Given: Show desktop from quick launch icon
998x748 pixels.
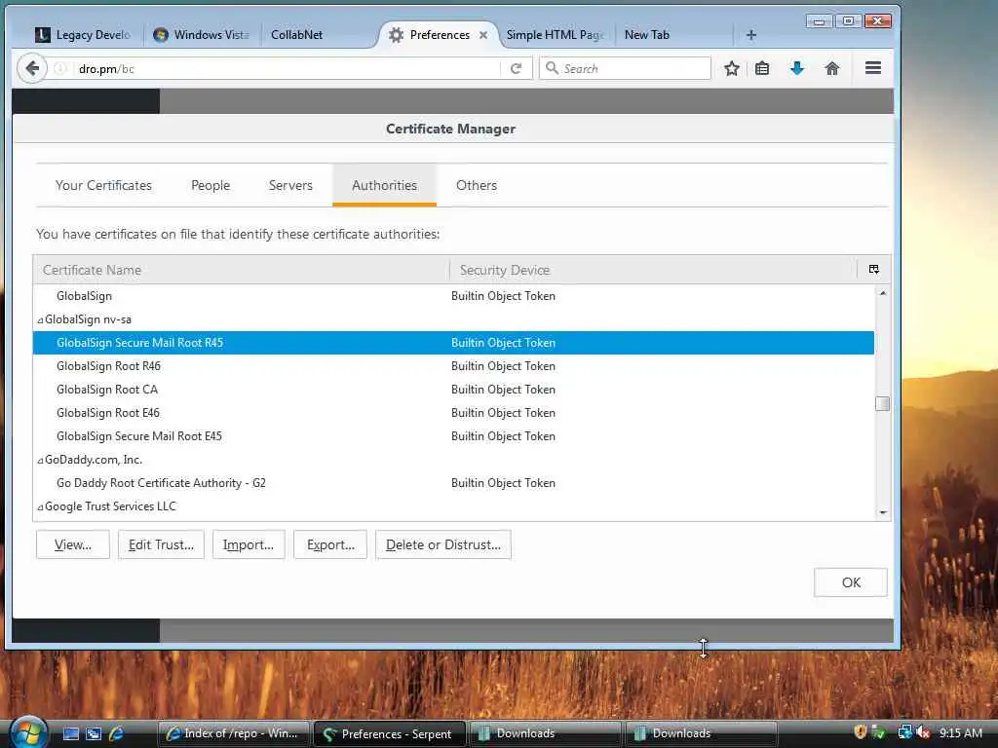Looking at the screenshot, I should click(x=71, y=733).
